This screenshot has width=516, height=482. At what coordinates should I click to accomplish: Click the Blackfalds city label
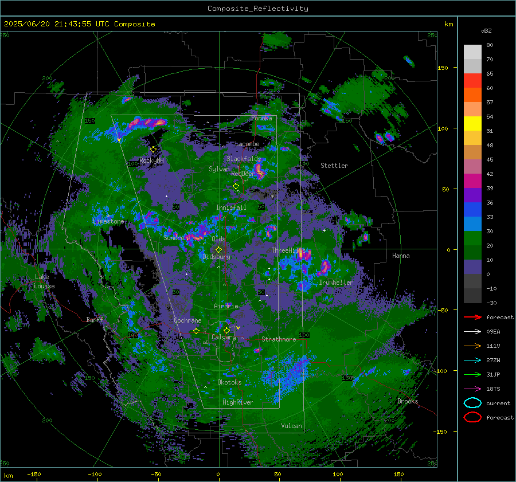[244, 159]
